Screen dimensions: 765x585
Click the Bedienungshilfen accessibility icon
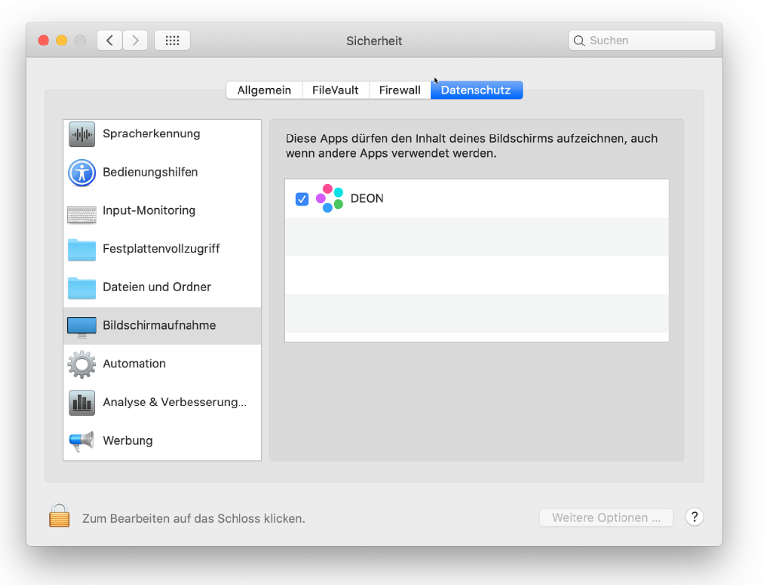[82, 173]
